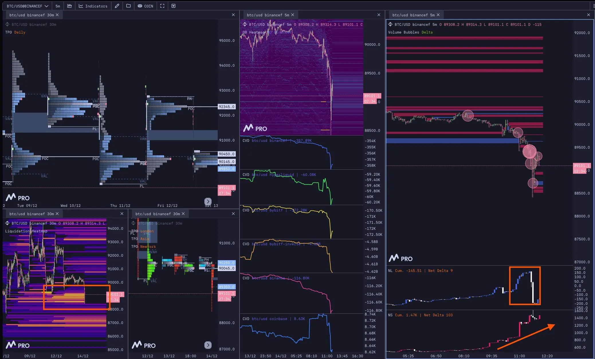The width and height of the screenshot is (595, 359).
Task: Click the 92345.0 price level label
Action: pyautogui.click(x=226, y=107)
